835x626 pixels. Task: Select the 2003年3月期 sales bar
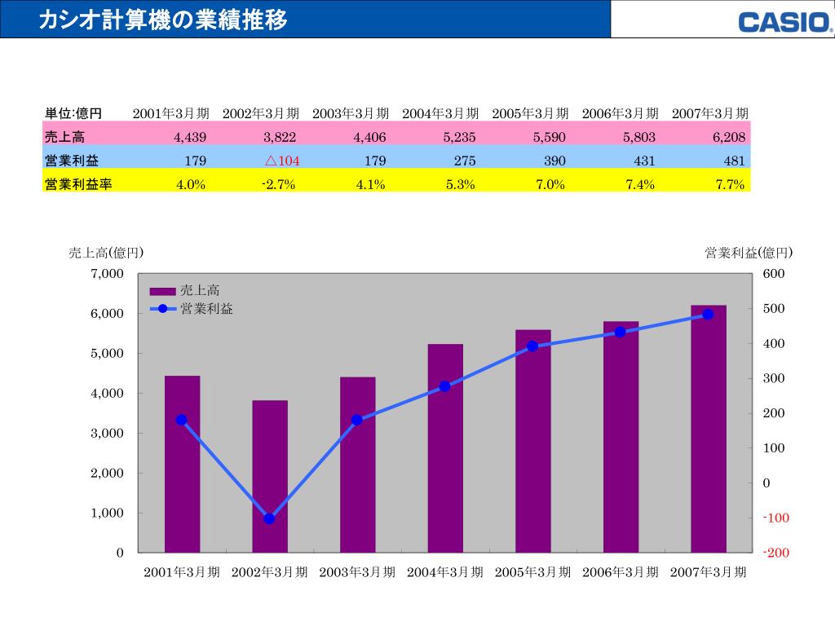358,465
